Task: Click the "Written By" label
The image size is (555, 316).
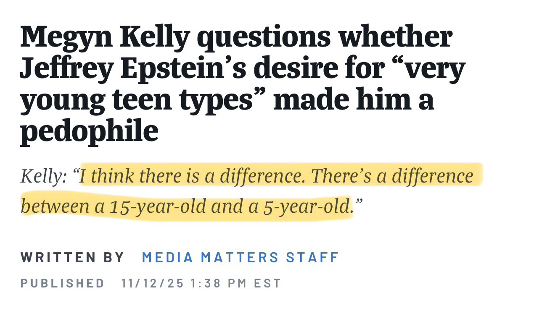Action: pos(72,257)
